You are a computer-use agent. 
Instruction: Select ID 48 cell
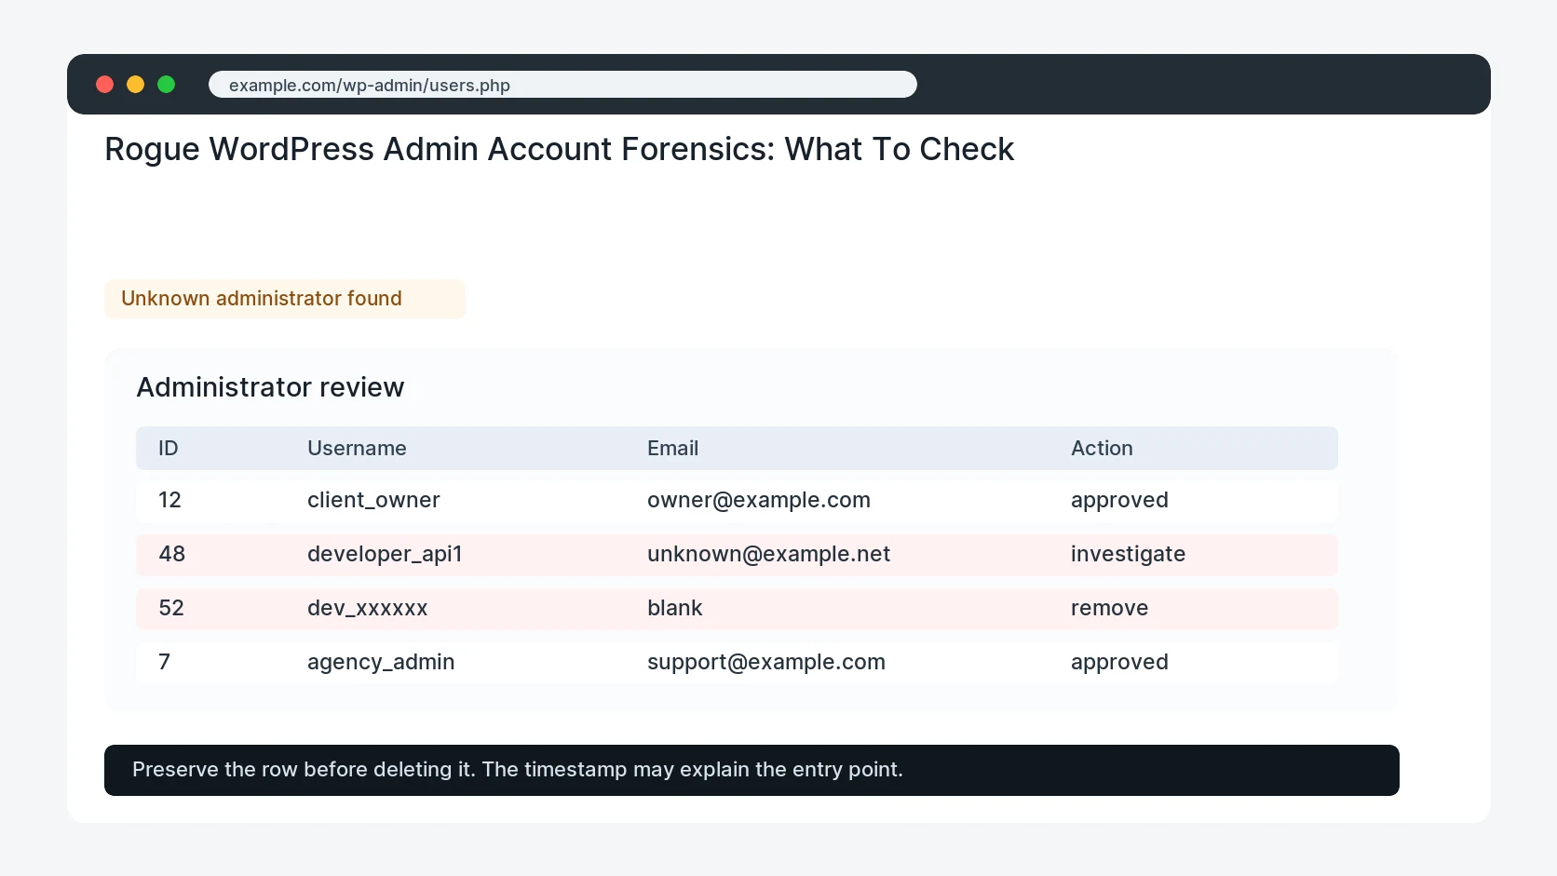[172, 554]
